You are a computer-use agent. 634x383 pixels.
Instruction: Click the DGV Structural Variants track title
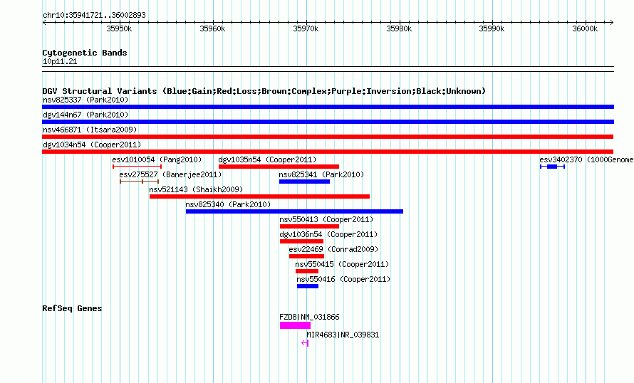point(264,91)
